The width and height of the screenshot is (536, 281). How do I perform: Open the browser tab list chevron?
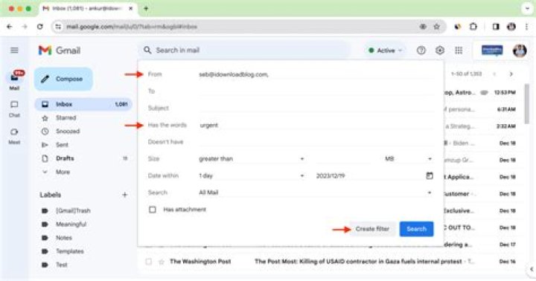[527, 8]
